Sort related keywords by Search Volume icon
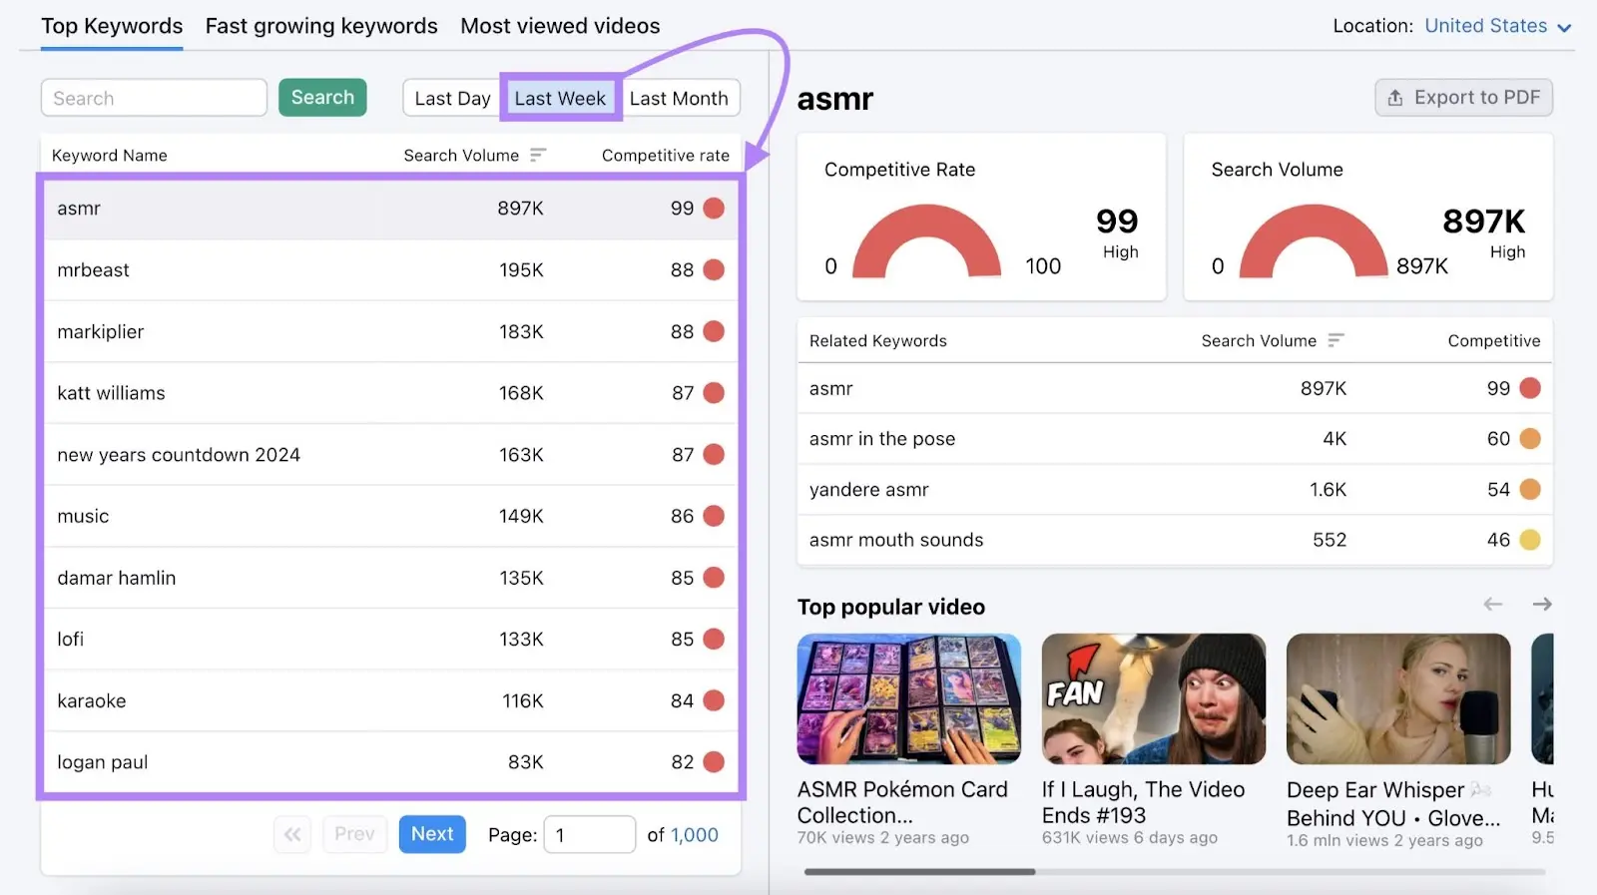 tap(1335, 340)
